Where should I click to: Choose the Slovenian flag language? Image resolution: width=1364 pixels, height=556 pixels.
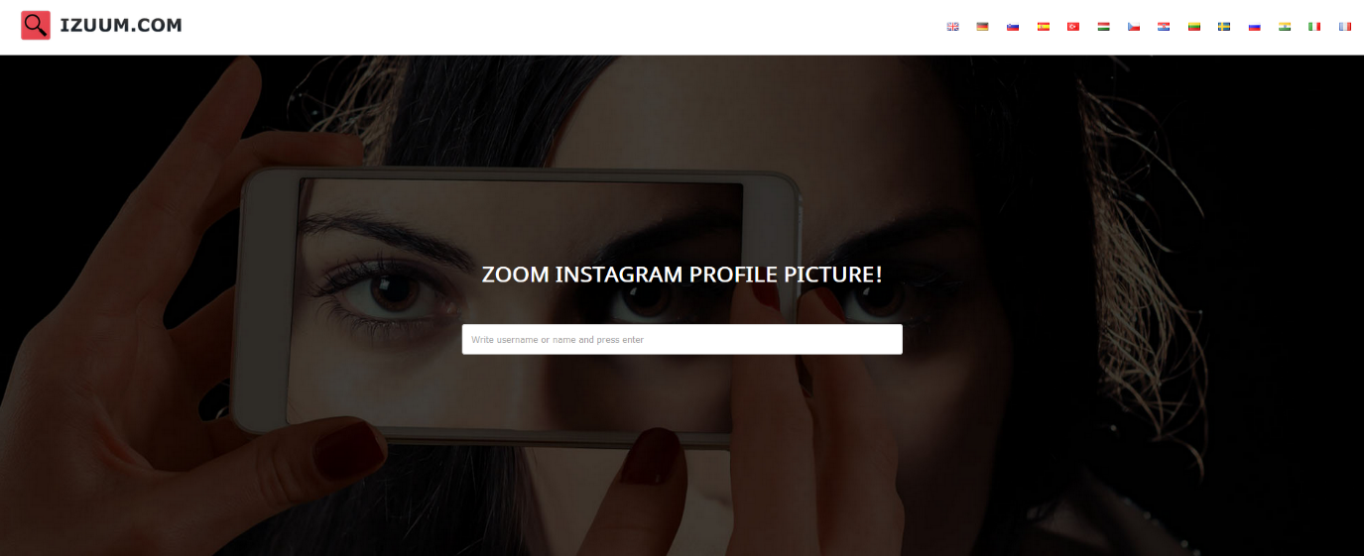[x=1013, y=27]
